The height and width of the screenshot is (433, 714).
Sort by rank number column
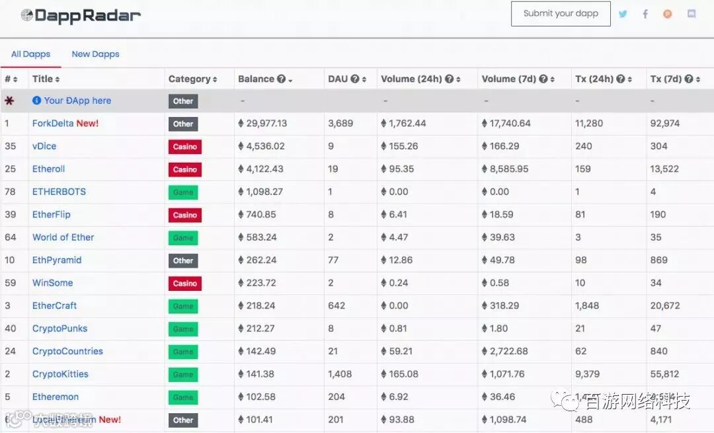11,79
